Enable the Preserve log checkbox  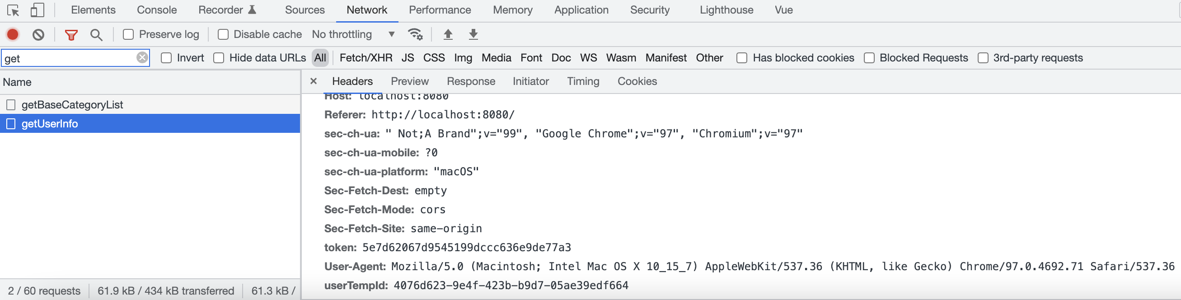(128, 34)
